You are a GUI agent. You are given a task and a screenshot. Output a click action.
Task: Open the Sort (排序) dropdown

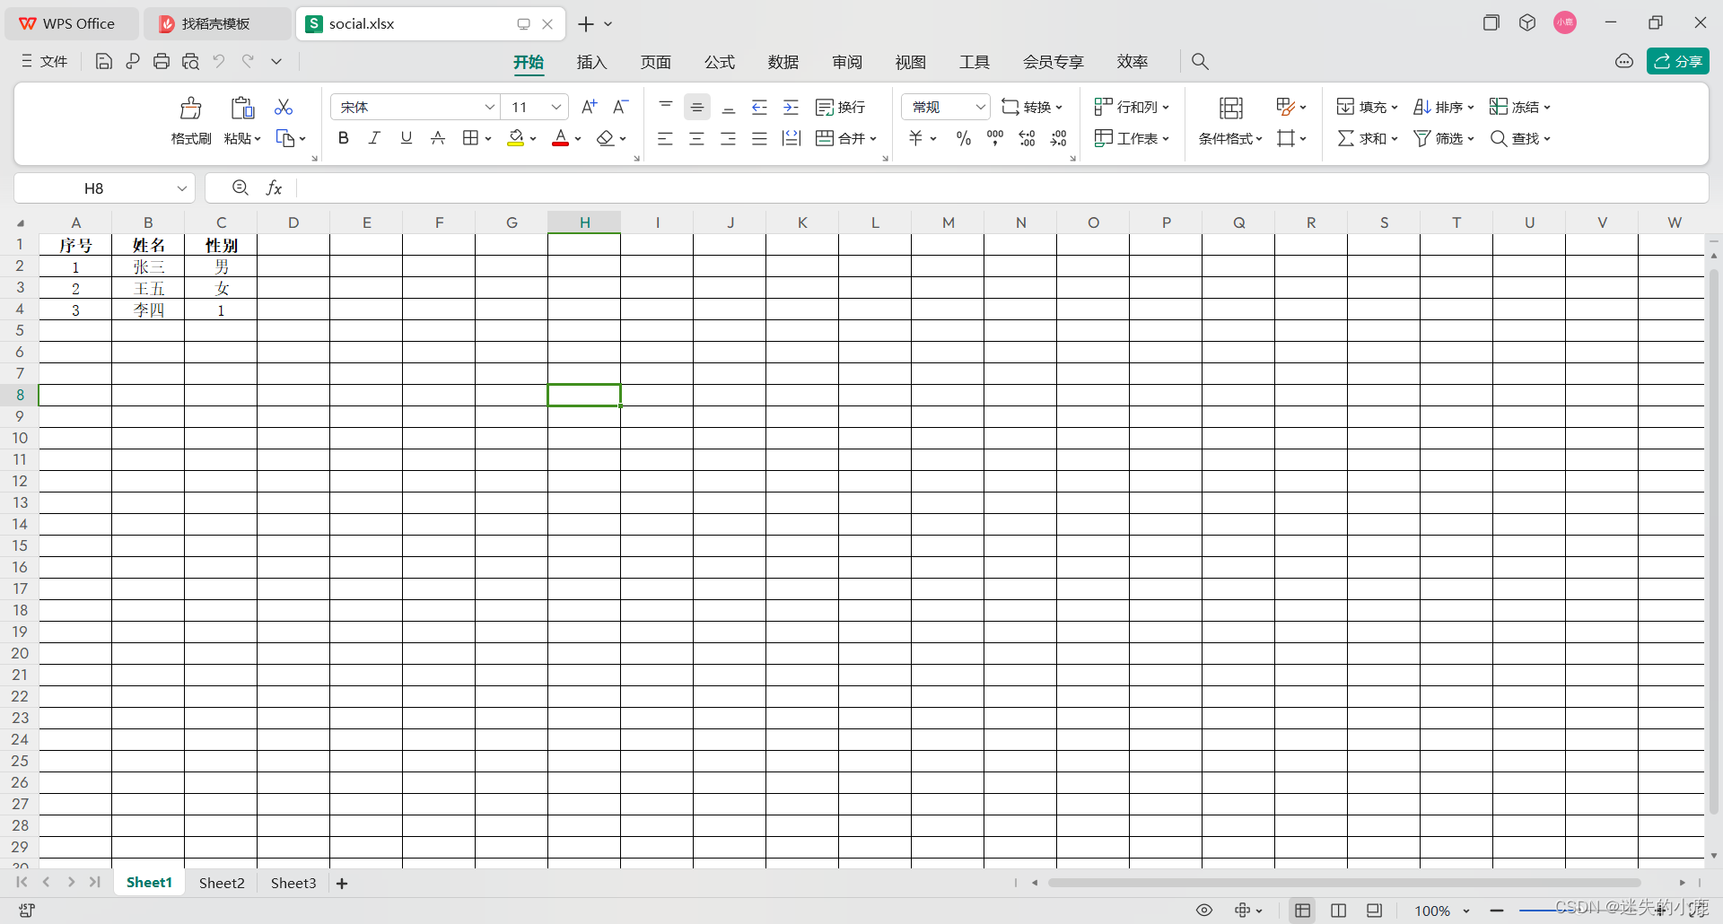[1444, 107]
